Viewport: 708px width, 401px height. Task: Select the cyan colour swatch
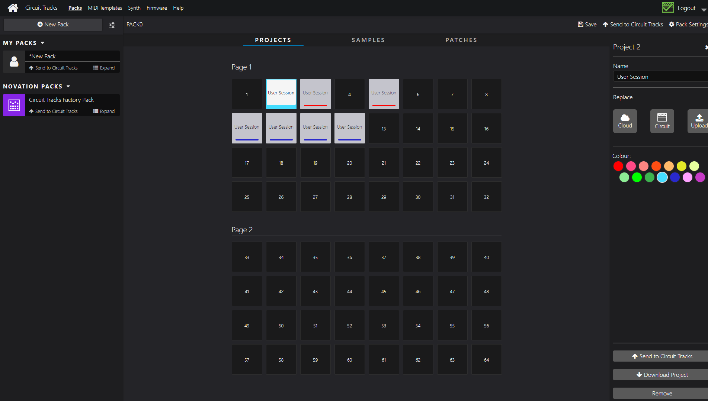tap(662, 178)
